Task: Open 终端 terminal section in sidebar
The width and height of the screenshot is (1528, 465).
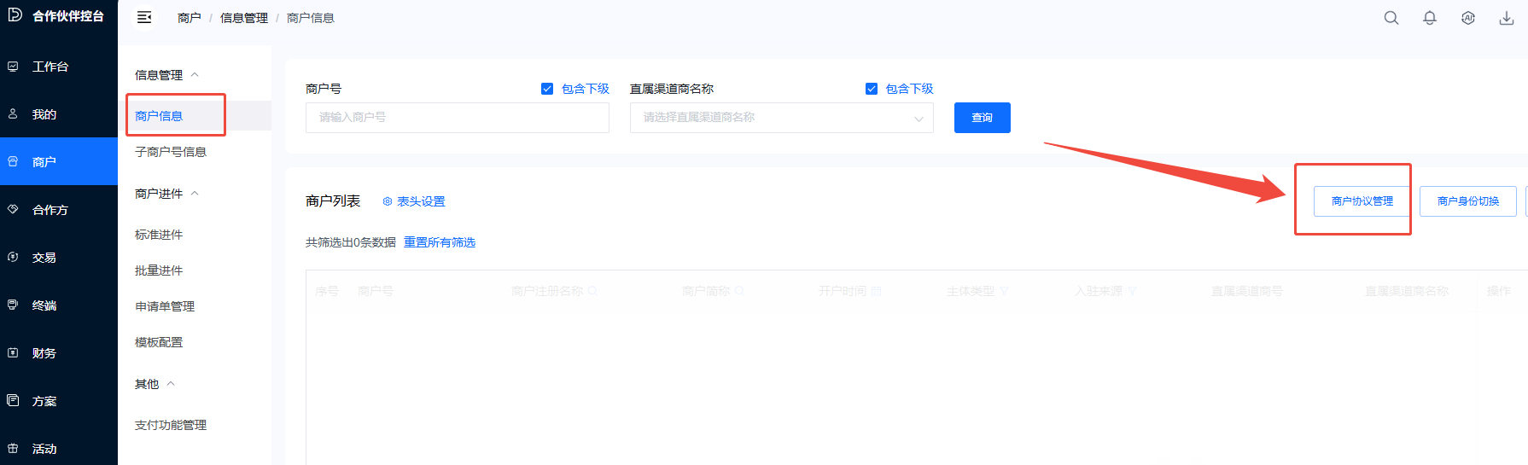Action: (44, 305)
